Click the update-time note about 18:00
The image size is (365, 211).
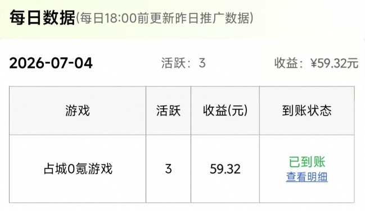click(x=165, y=18)
